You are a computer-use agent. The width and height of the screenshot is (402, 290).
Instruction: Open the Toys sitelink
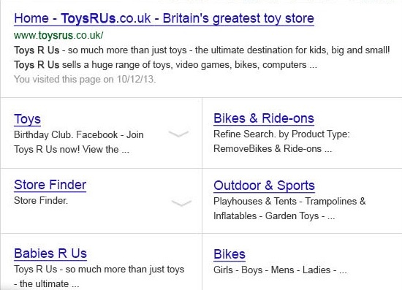pos(28,119)
